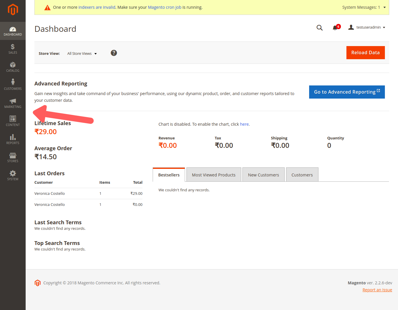The image size is (398, 310).
Task: Open the System gear menu
Action: click(x=13, y=175)
